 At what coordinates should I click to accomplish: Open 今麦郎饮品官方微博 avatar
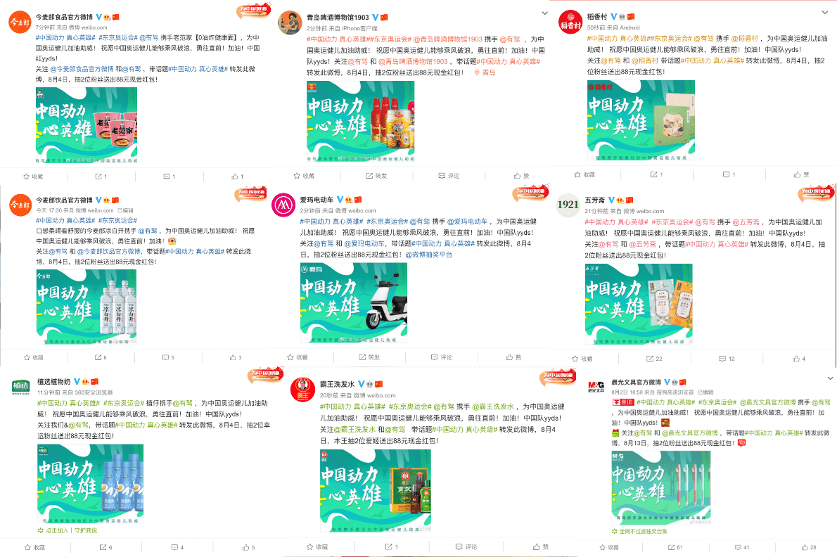[20, 205]
